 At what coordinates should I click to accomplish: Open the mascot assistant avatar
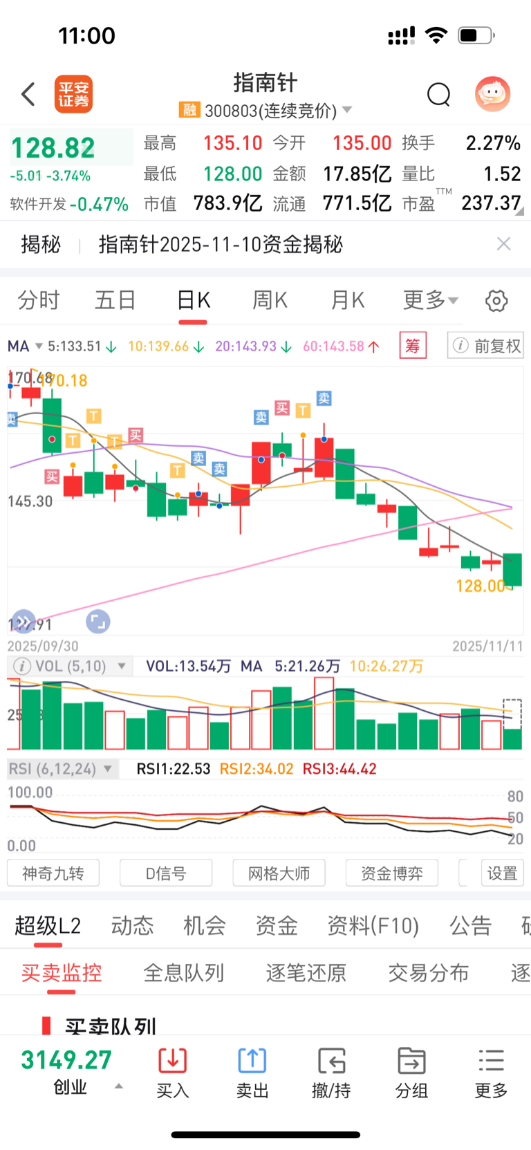(x=492, y=94)
